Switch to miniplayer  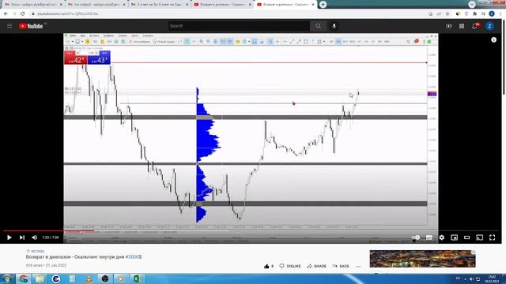pos(454,237)
